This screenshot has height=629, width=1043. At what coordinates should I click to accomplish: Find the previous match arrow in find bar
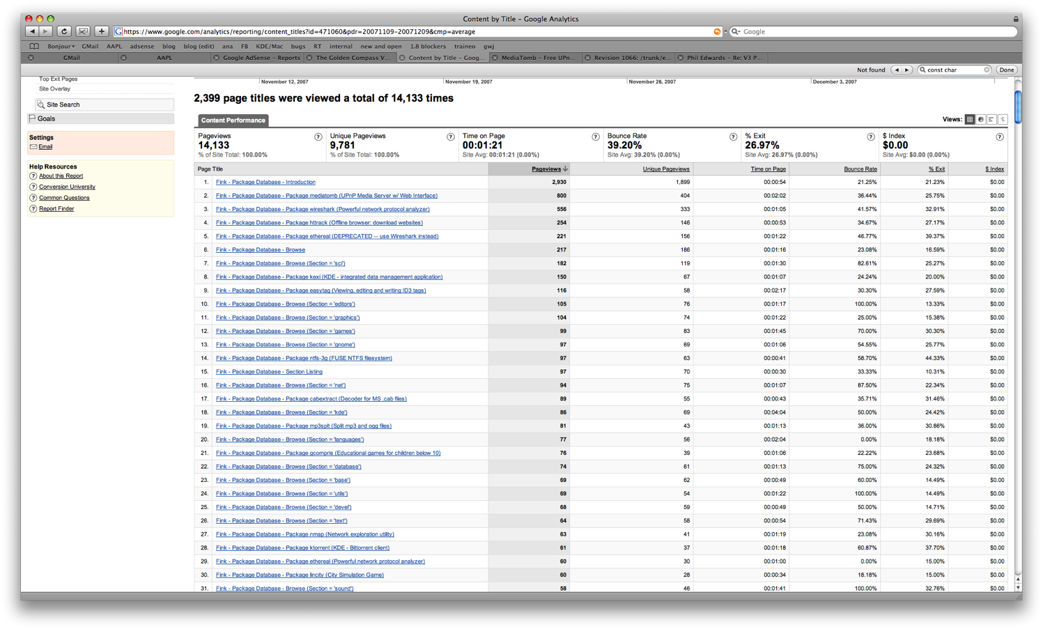click(x=897, y=70)
